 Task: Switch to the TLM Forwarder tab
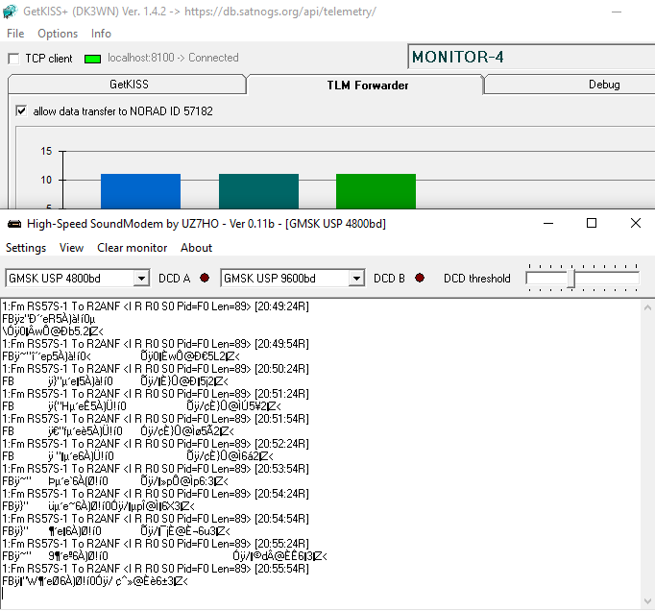[x=368, y=86]
